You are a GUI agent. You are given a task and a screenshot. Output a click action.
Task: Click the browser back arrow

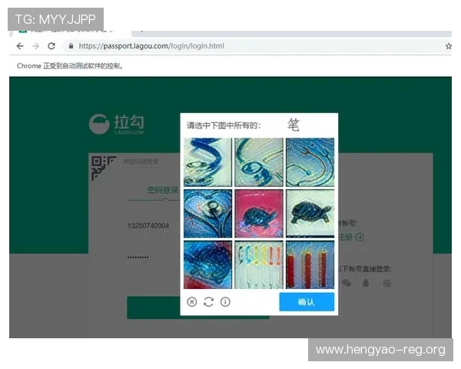(20, 46)
